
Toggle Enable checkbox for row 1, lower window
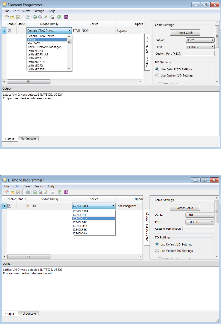9,206
